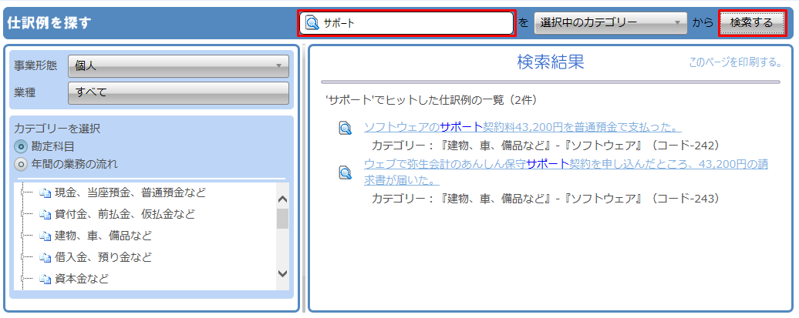Viewport: 799px width, 318px height.
Task: Click the document icon beside 資本金など
Action: click(46, 280)
